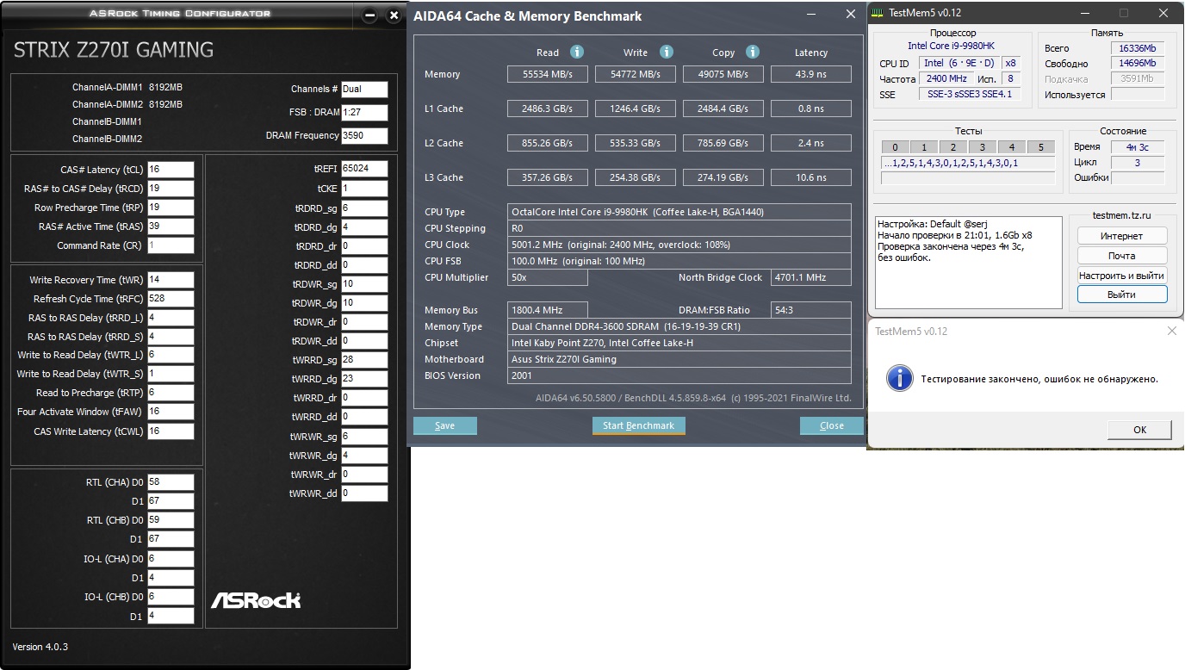Confirm the TestMem5 dialog with OK

tap(1139, 430)
